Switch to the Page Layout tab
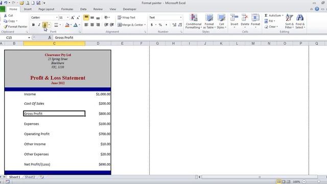This screenshot has width=327, height=184. [x=46, y=9]
